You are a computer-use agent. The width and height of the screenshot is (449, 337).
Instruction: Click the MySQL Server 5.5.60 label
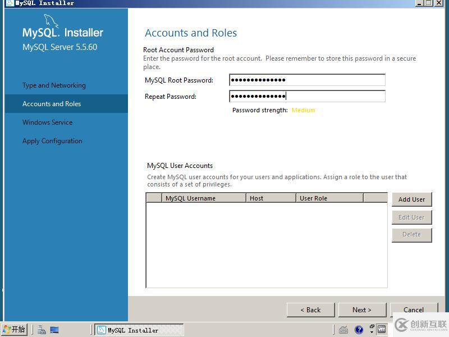[x=60, y=47]
